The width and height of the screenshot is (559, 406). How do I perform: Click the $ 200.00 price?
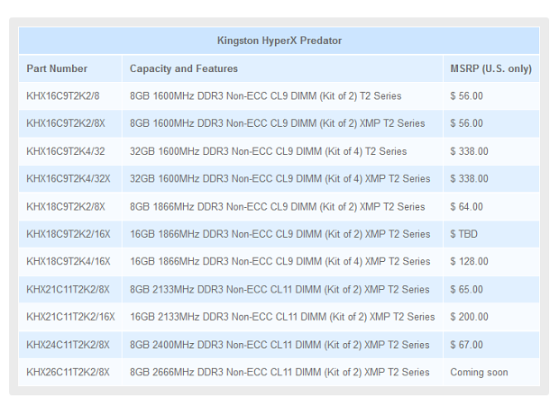point(469,317)
